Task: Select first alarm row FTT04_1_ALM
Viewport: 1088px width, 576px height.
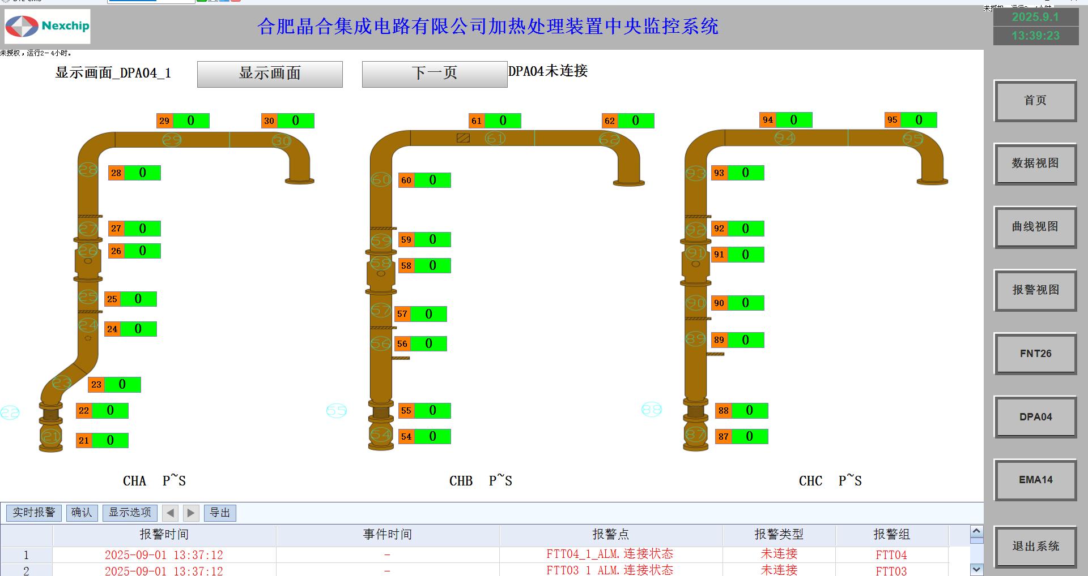Action: point(609,554)
